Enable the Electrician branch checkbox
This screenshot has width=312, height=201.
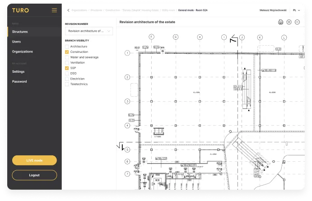click(x=67, y=79)
